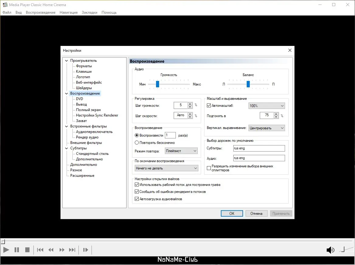The image size is (355, 265).
Task: Mute the volume with the speaker icon
Action: pyautogui.click(x=330, y=249)
